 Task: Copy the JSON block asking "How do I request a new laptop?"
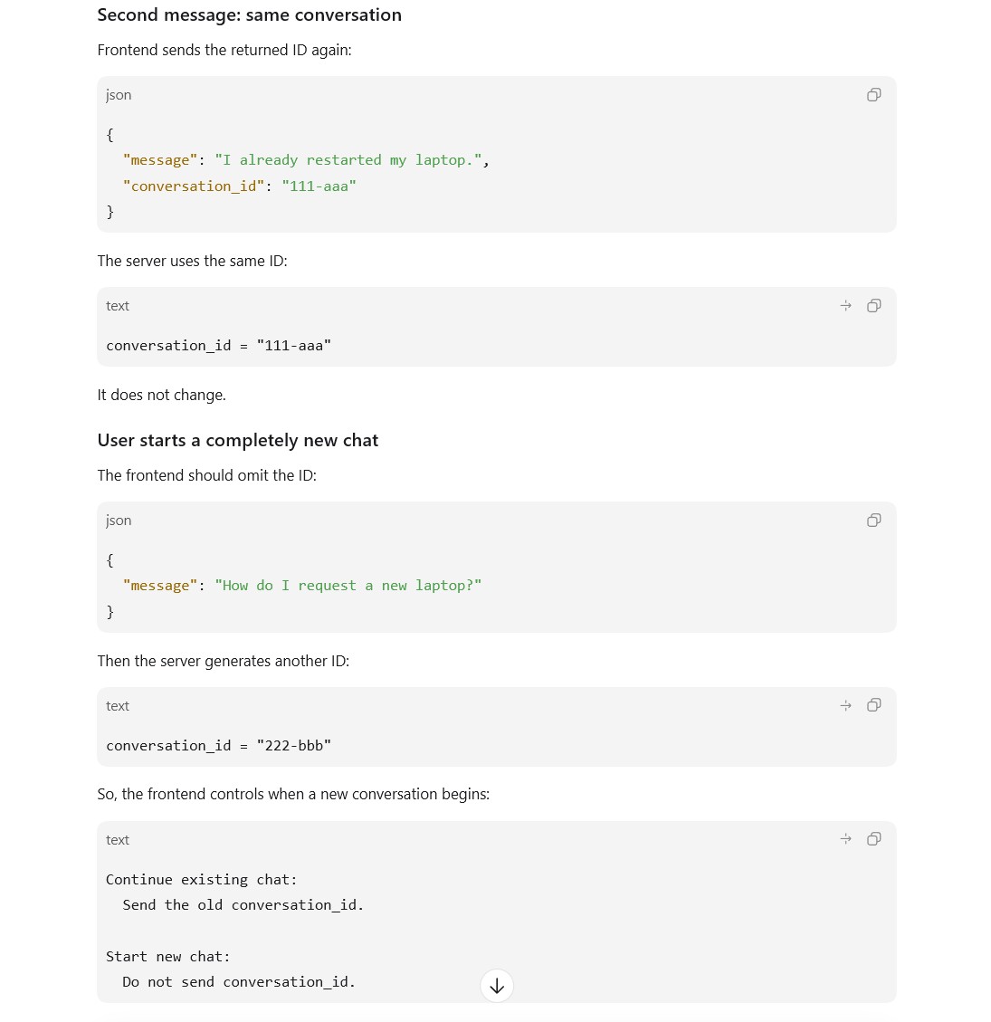pyautogui.click(x=873, y=521)
